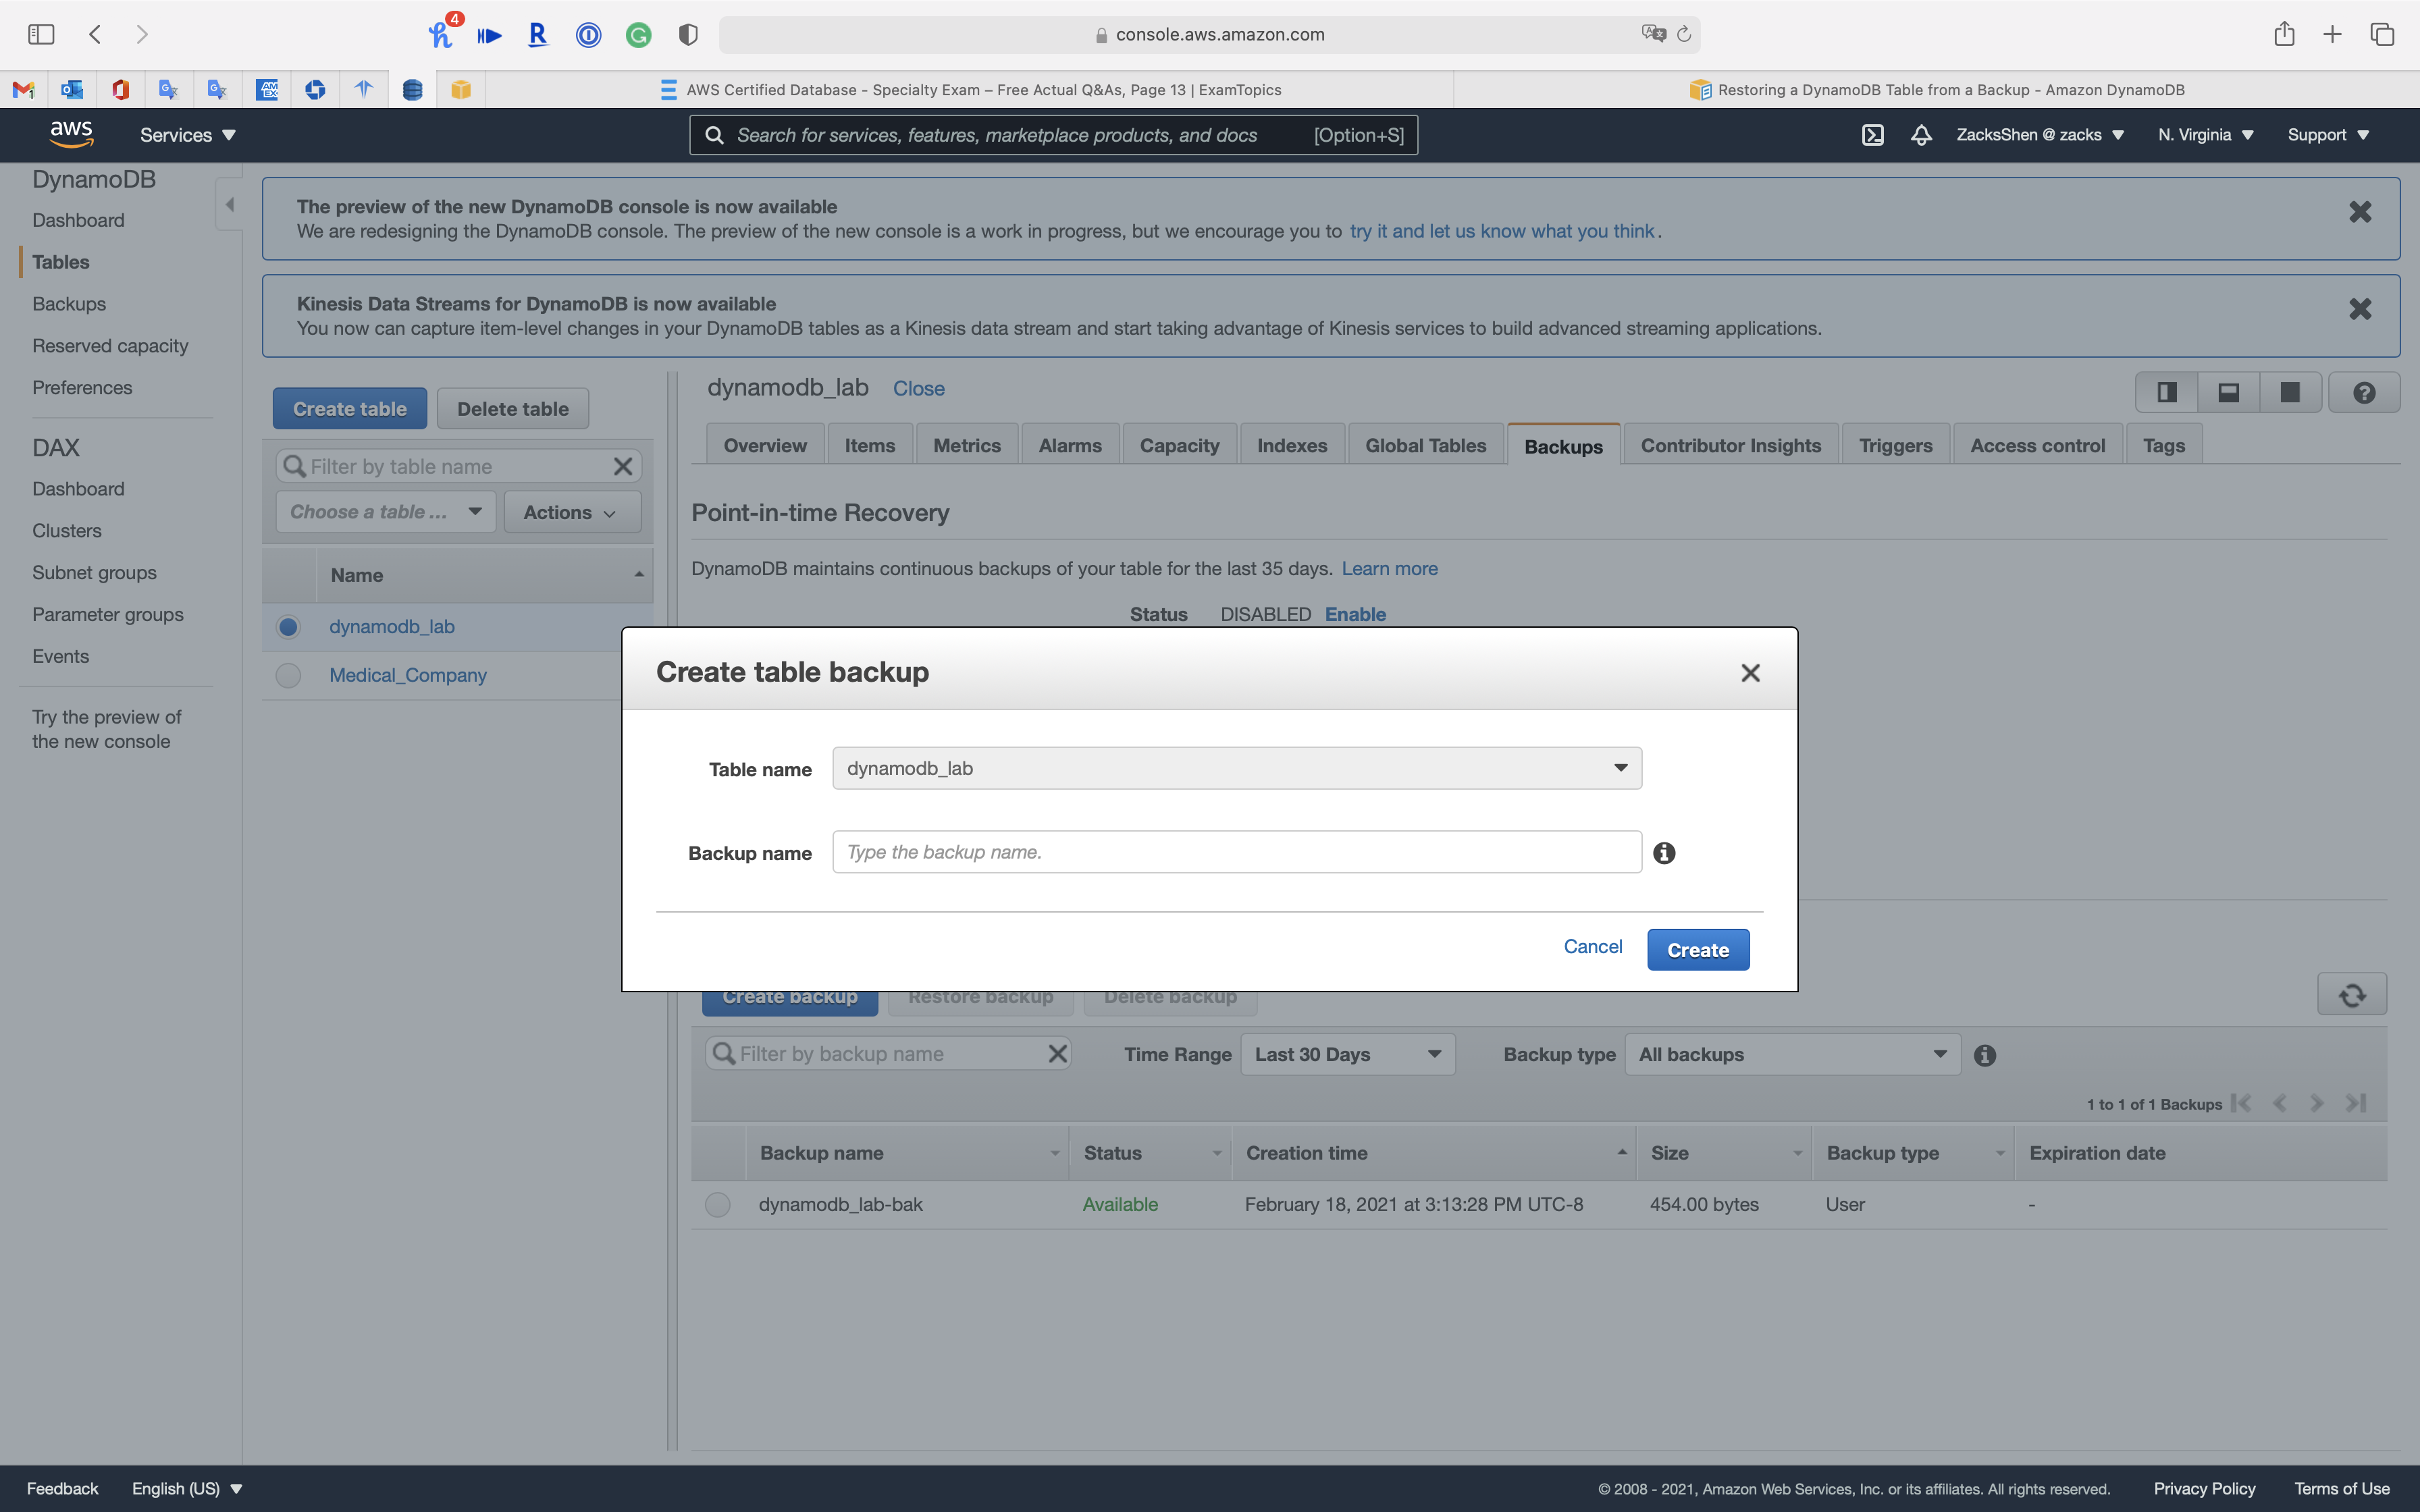Open AWS CloudShell icon in header
Viewport: 2420px width, 1512px height.
(x=1872, y=135)
